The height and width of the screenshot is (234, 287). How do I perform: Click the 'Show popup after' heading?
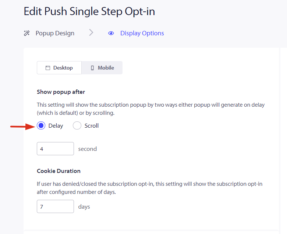click(x=61, y=92)
